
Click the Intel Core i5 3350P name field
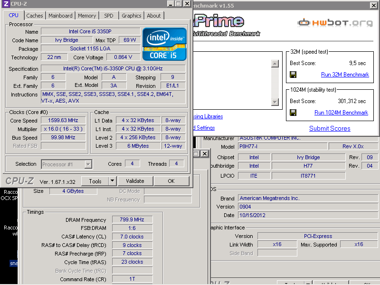90,31
